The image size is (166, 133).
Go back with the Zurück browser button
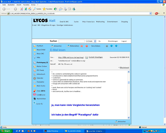click(6, 9)
